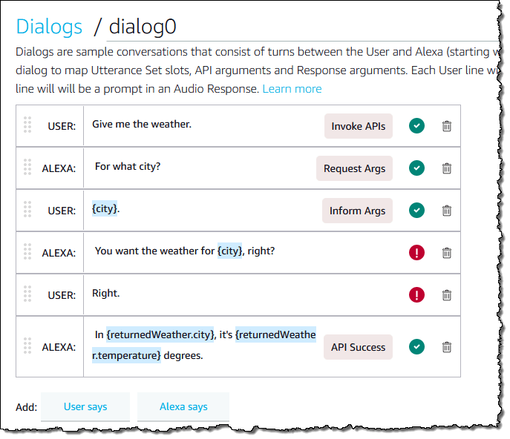Delete the "For what city?" line

point(447,168)
